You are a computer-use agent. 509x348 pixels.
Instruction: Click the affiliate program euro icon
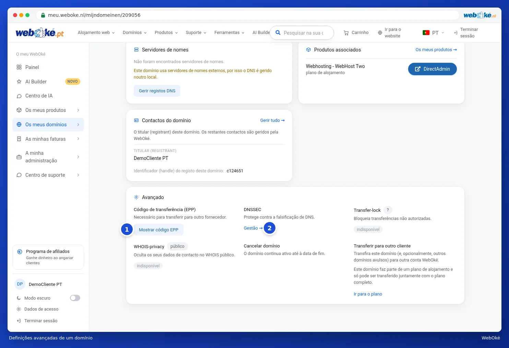coord(20,252)
